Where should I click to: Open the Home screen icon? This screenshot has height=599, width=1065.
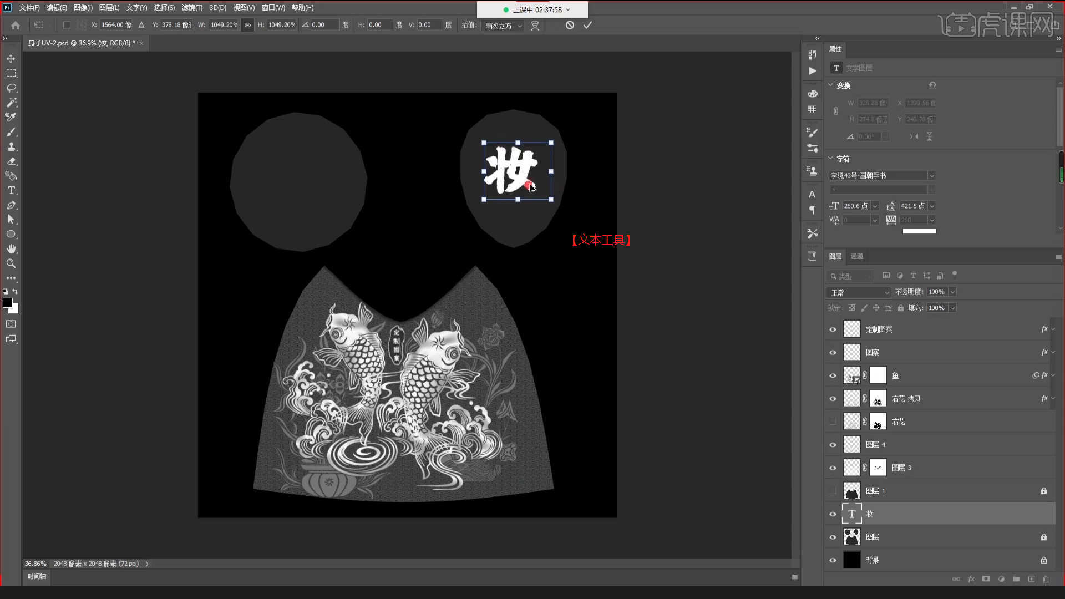pos(16,25)
